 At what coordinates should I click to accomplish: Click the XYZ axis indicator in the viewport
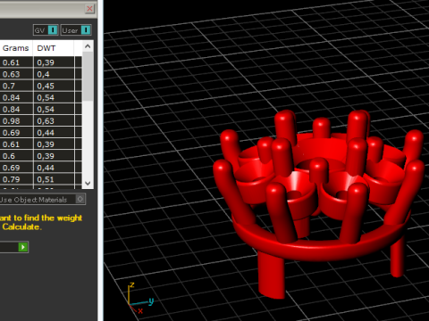[140, 298]
